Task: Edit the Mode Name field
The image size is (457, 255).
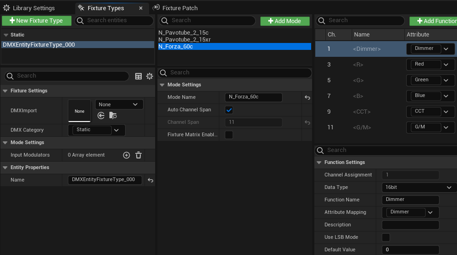Action: point(253,97)
